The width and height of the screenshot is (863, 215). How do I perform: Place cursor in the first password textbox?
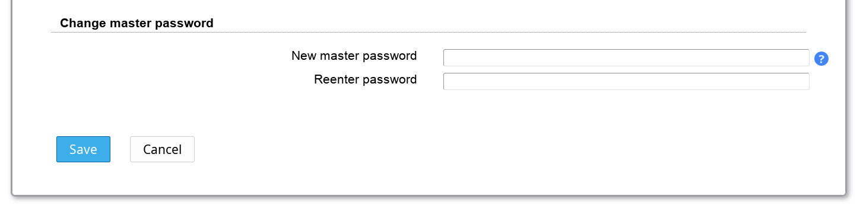click(626, 57)
